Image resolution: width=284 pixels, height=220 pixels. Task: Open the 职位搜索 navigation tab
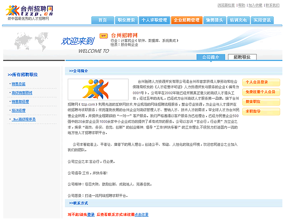click(126, 20)
